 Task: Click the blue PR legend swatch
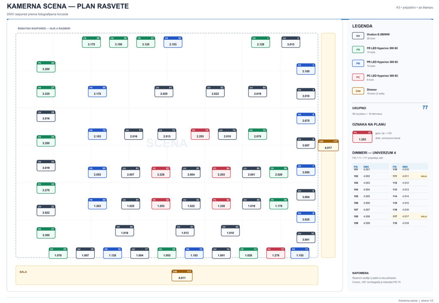pyautogui.click(x=358, y=63)
